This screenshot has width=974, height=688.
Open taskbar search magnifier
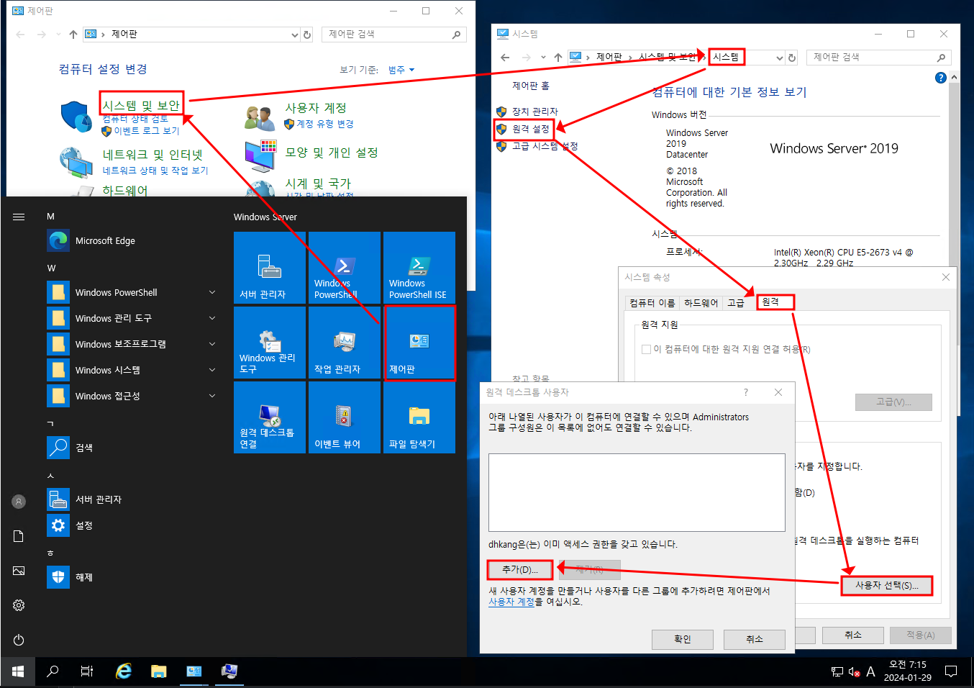tap(53, 671)
